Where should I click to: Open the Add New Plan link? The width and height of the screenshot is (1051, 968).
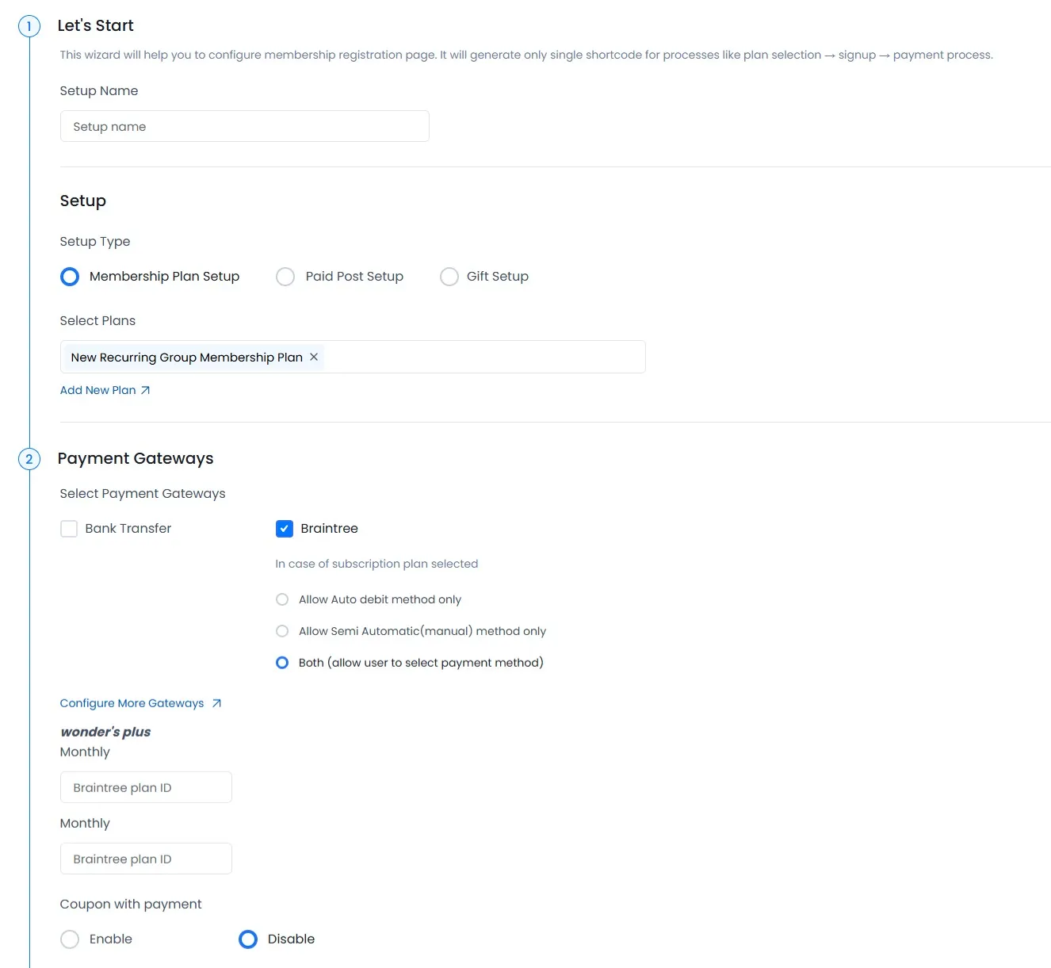(97, 389)
